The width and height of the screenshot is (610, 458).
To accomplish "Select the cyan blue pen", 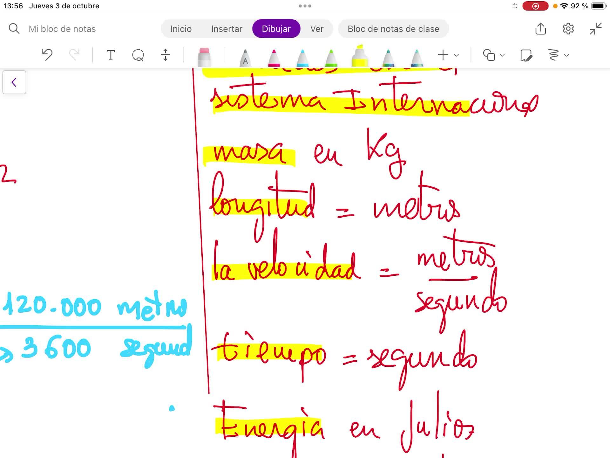I will point(302,57).
